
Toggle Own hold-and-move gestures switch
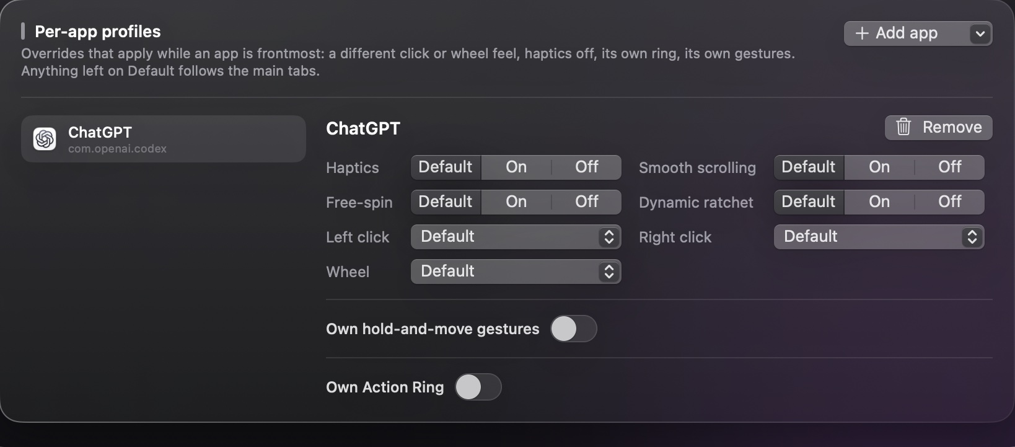tap(574, 329)
